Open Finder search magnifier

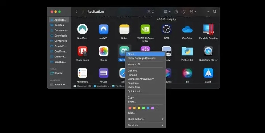click(x=215, y=11)
